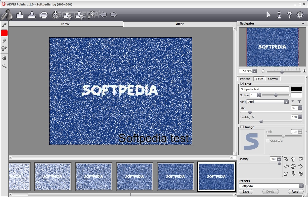Screen dimensions: 308x197
Task: Position text at top with up arrow
Action: pos(293,159)
